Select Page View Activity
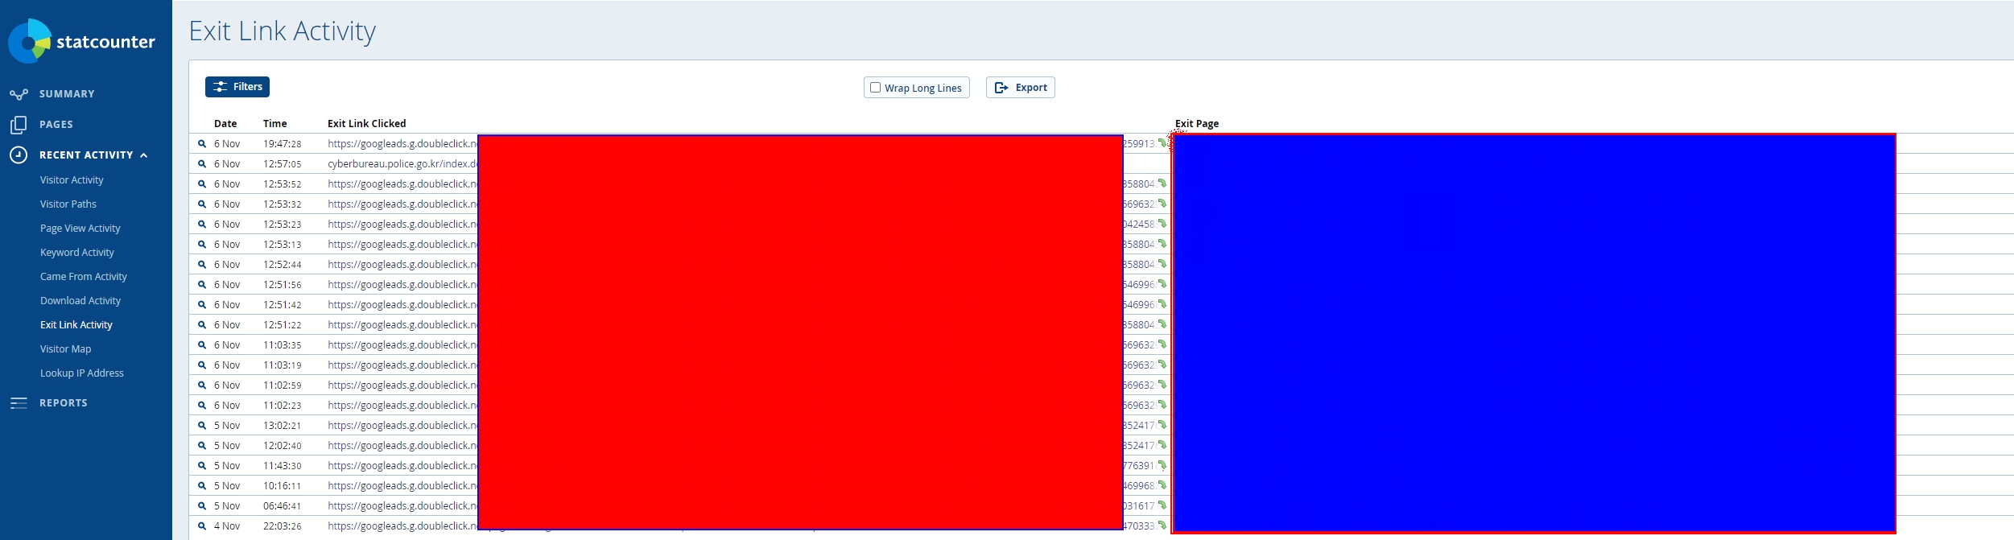2014x540 pixels. (80, 229)
